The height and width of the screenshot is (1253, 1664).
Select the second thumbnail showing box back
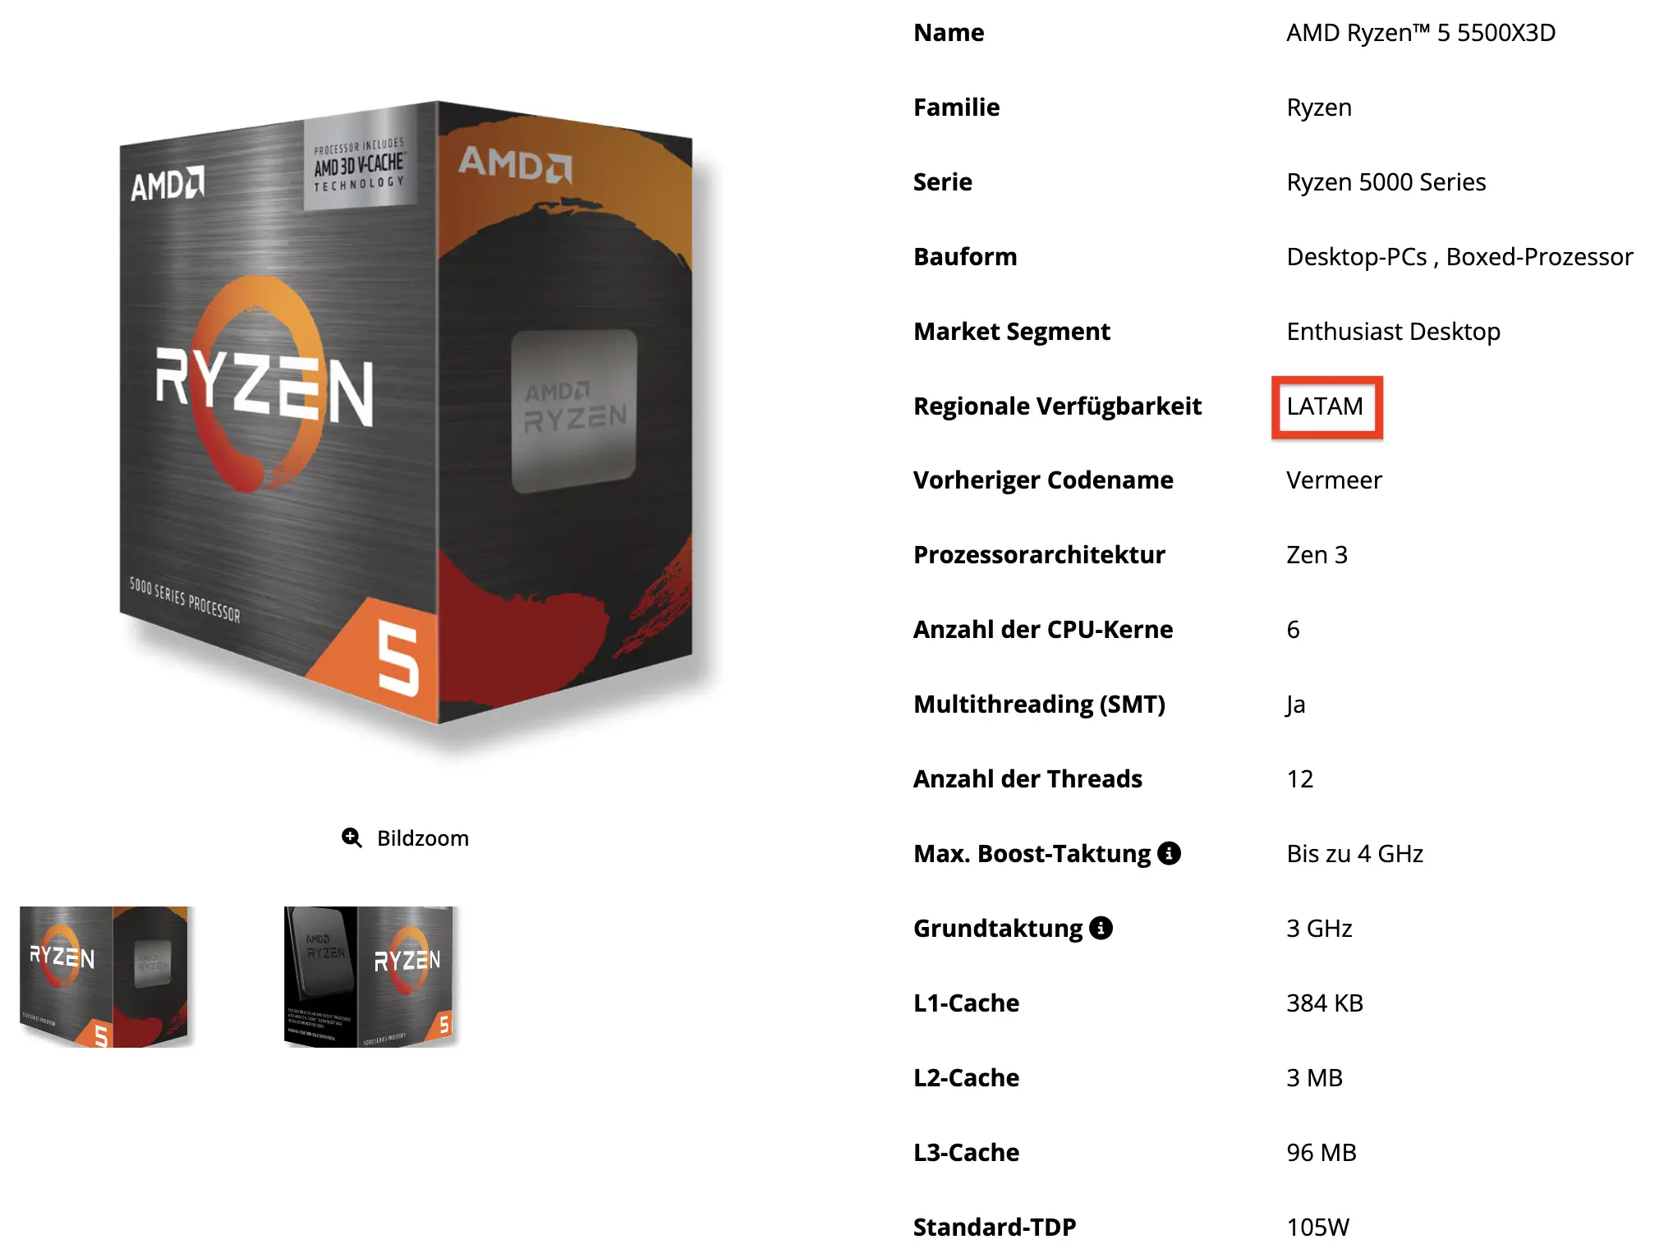[370, 976]
